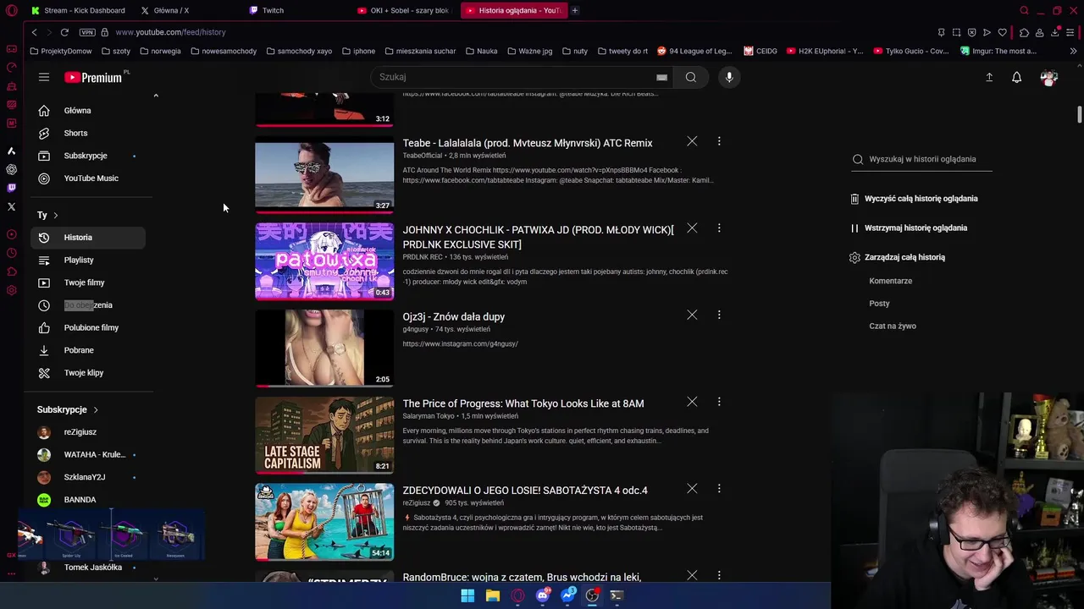Switch to OKI + Sobel browser tab
Screen dimensions: 1084x609
point(404,10)
